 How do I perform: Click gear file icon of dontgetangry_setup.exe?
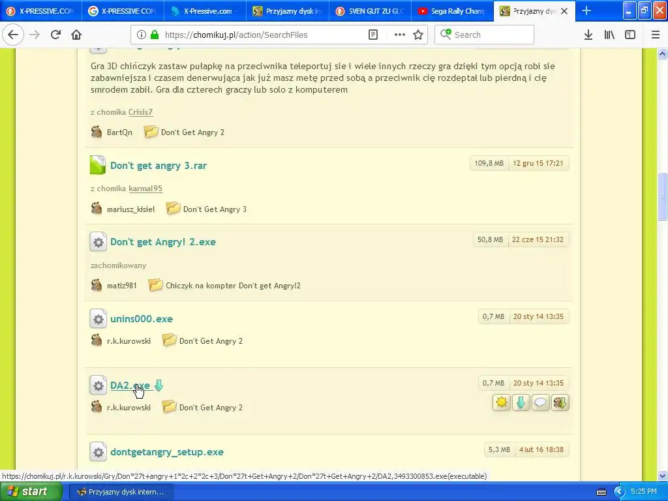coord(98,451)
